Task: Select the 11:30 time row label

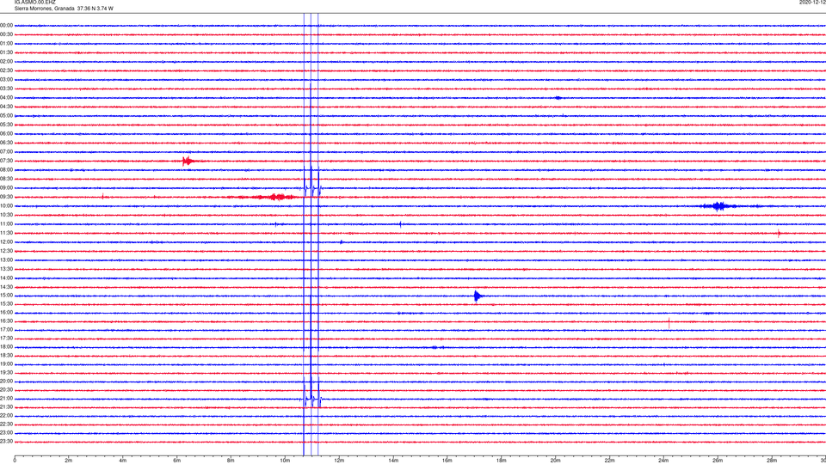Action: pyautogui.click(x=6, y=233)
